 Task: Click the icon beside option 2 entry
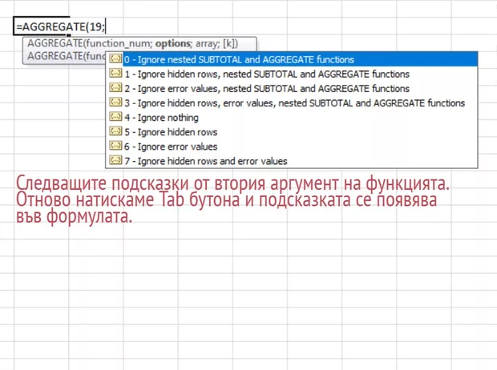coord(115,88)
